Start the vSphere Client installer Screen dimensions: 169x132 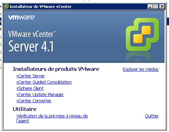click(30, 88)
